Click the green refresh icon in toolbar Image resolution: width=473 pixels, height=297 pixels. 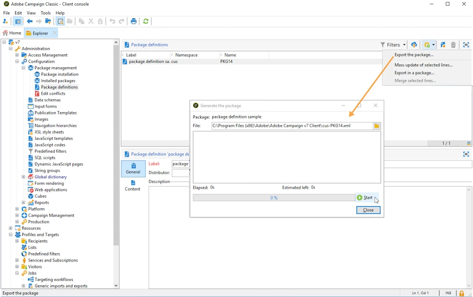pyautogui.click(x=146, y=21)
